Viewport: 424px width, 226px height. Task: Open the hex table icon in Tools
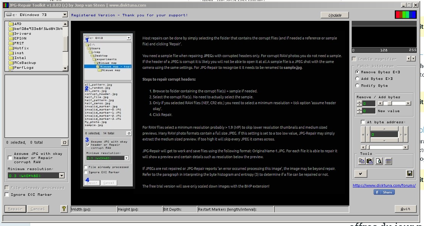pyautogui.click(x=389, y=161)
